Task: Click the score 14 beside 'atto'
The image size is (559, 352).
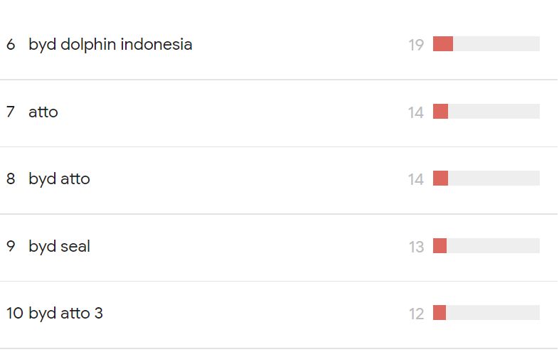Action: (x=416, y=112)
